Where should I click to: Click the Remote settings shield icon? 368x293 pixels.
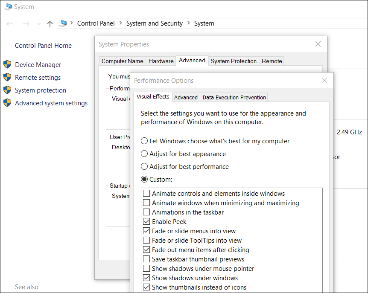point(7,77)
